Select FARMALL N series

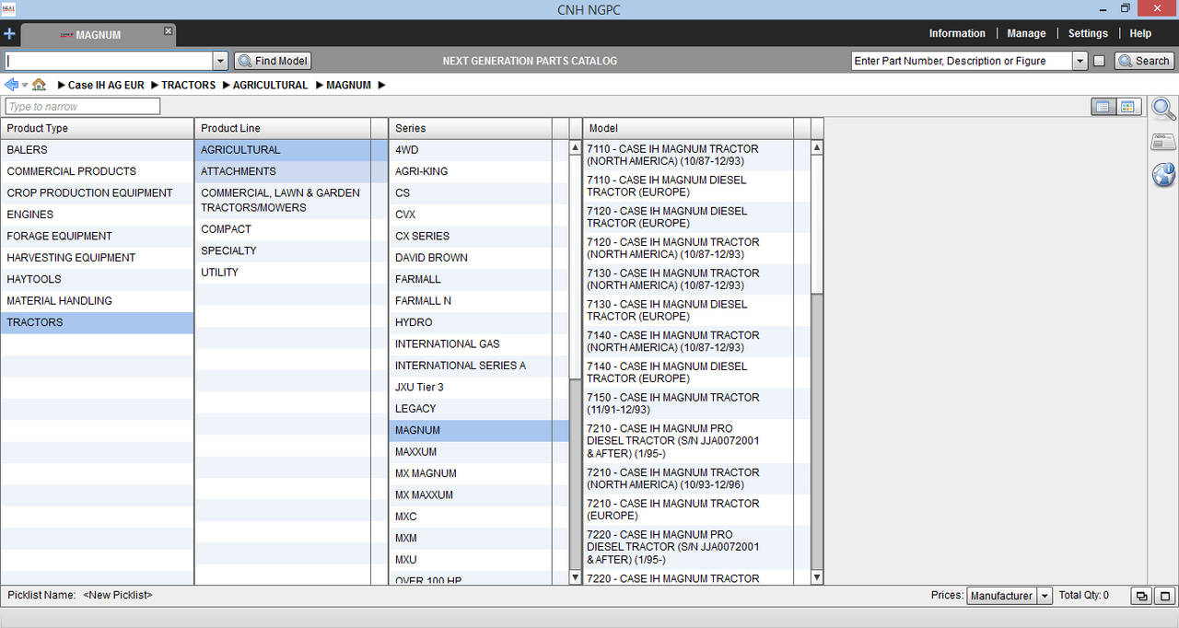click(479, 301)
